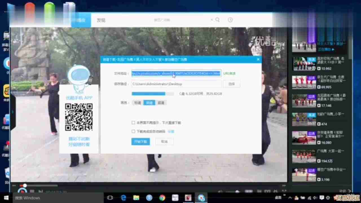361x203 pixels.
Task: Enable auto-transcode after download checkbox
Action: 133,131
